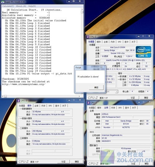Click the Intel Core i5 logo

click(x=143, y=52)
